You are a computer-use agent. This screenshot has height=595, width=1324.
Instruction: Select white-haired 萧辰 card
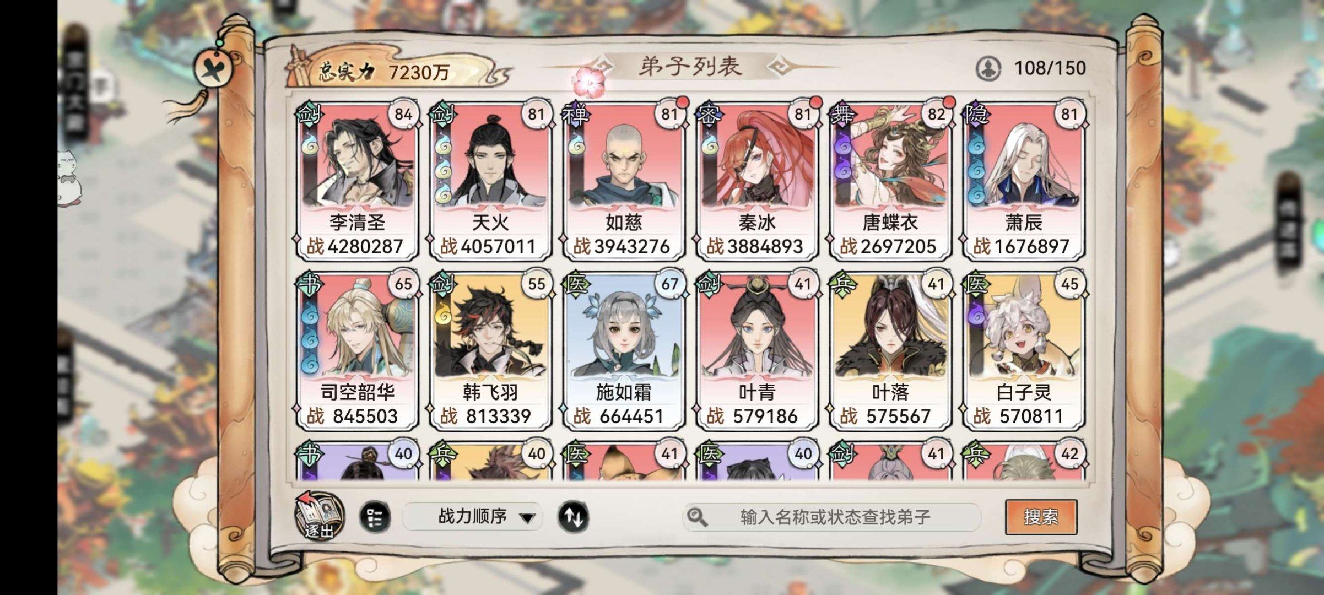click(x=1024, y=180)
